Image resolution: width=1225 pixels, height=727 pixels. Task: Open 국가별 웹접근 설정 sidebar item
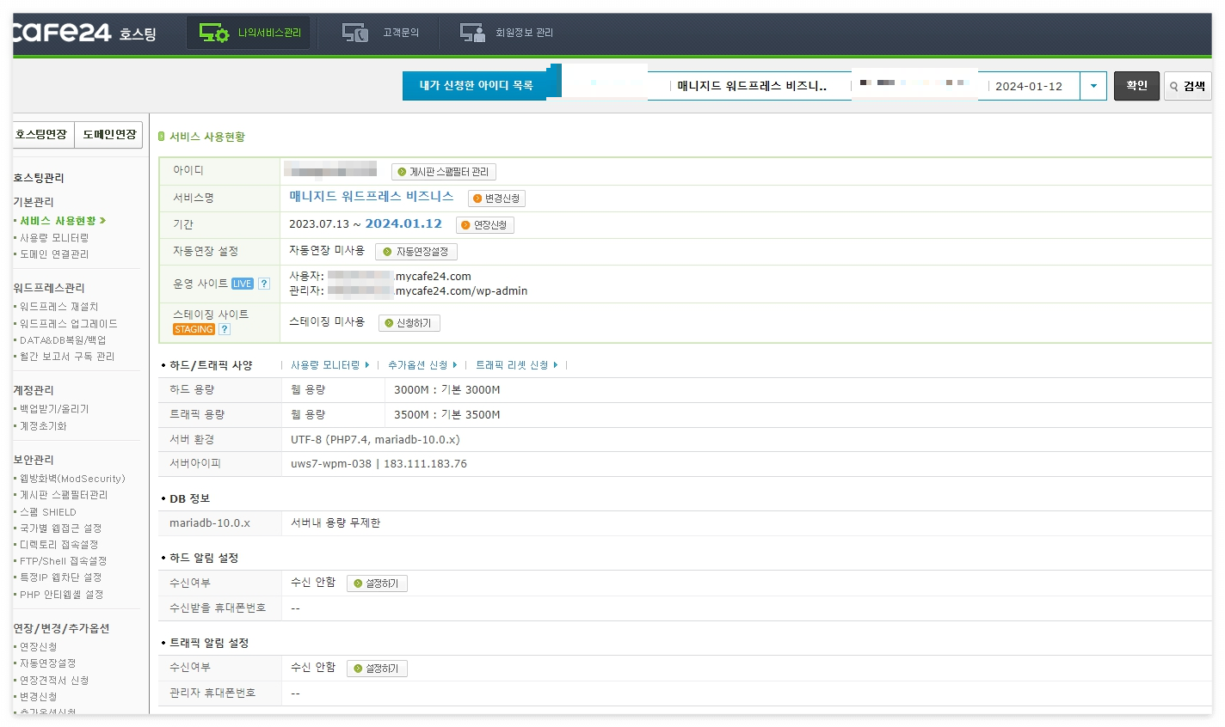click(x=60, y=528)
